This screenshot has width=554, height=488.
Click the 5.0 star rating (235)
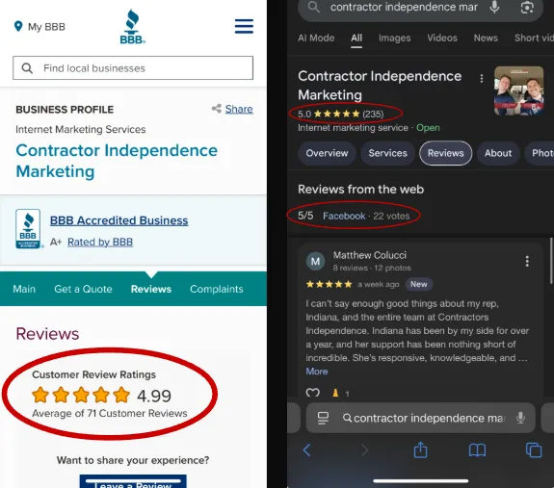click(x=341, y=114)
